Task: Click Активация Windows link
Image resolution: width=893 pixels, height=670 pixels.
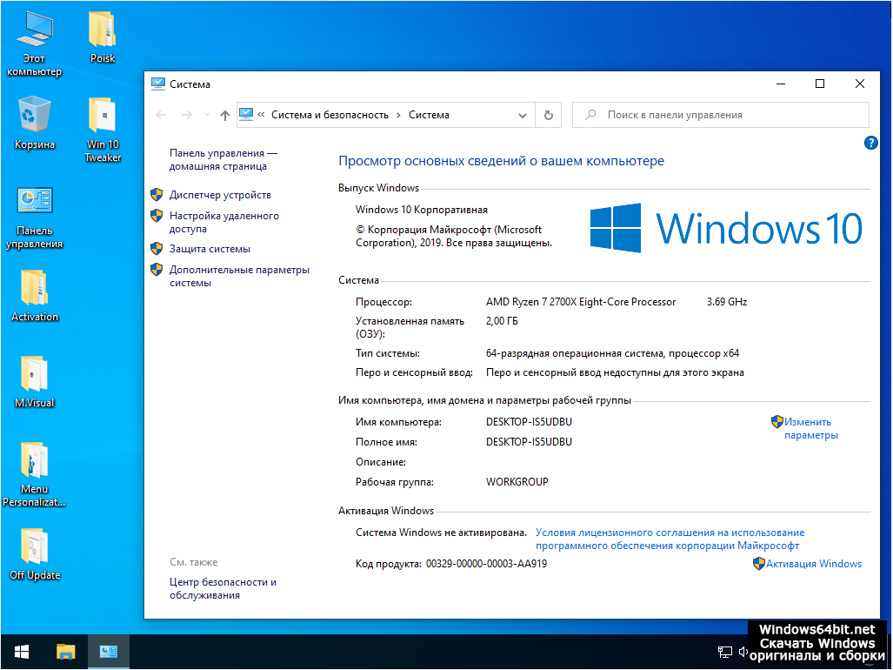Action: pos(815,564)
